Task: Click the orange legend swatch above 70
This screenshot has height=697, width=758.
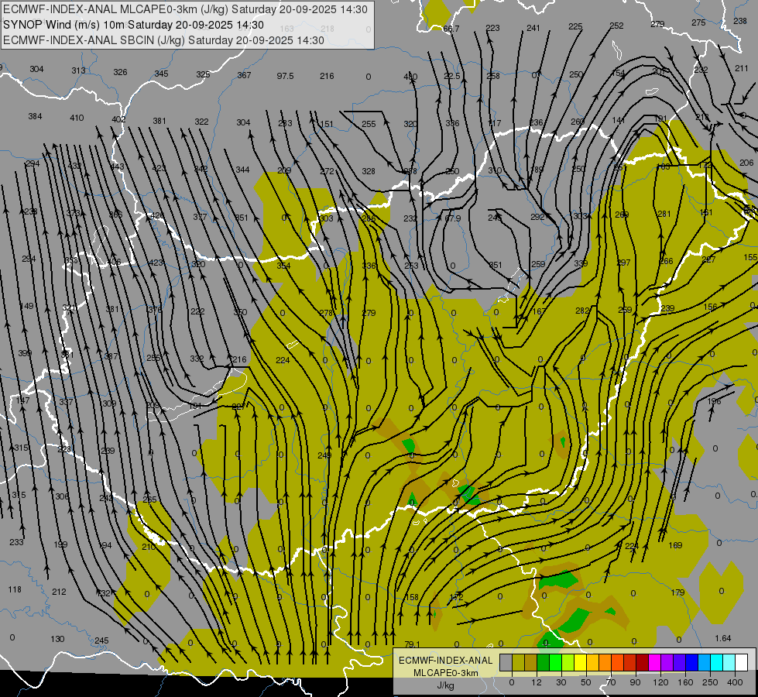Action: pyautogui.click(x=605, y=662)
